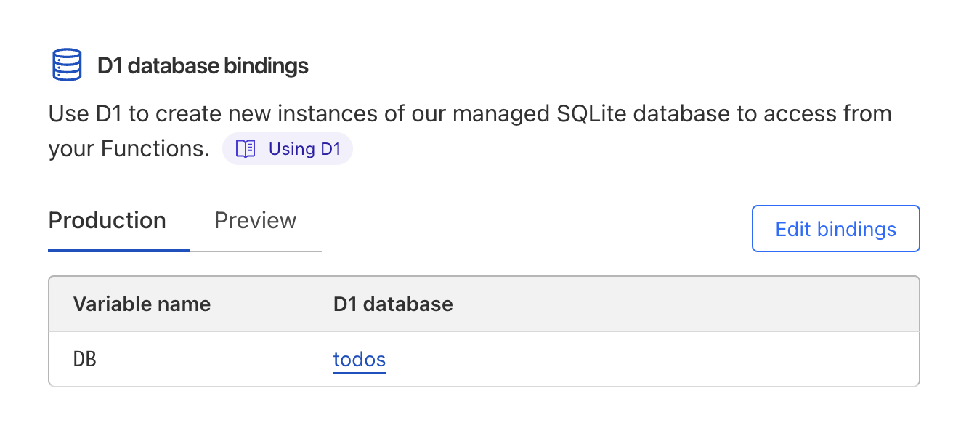Screen dimensions: 953x436
Task: Switch to the Preview tab
Action: (255, 220)
